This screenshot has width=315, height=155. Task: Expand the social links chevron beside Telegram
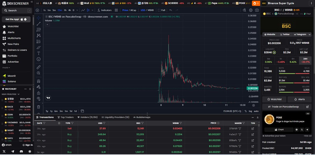(309, 34)
